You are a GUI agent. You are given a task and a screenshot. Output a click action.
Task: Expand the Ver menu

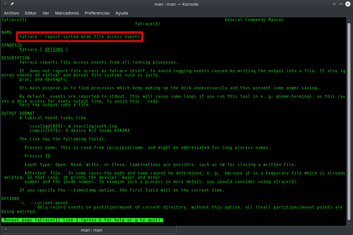click(x=46, y=13)
